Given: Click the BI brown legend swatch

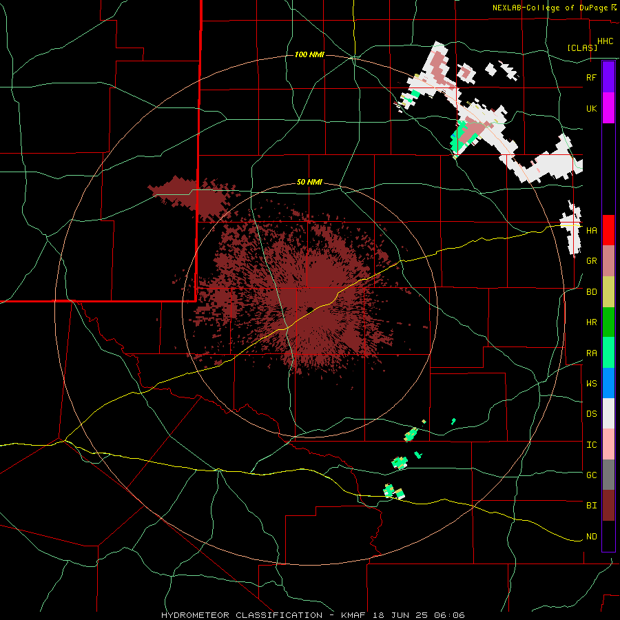Looking at the screenshot, I should 608,506.
